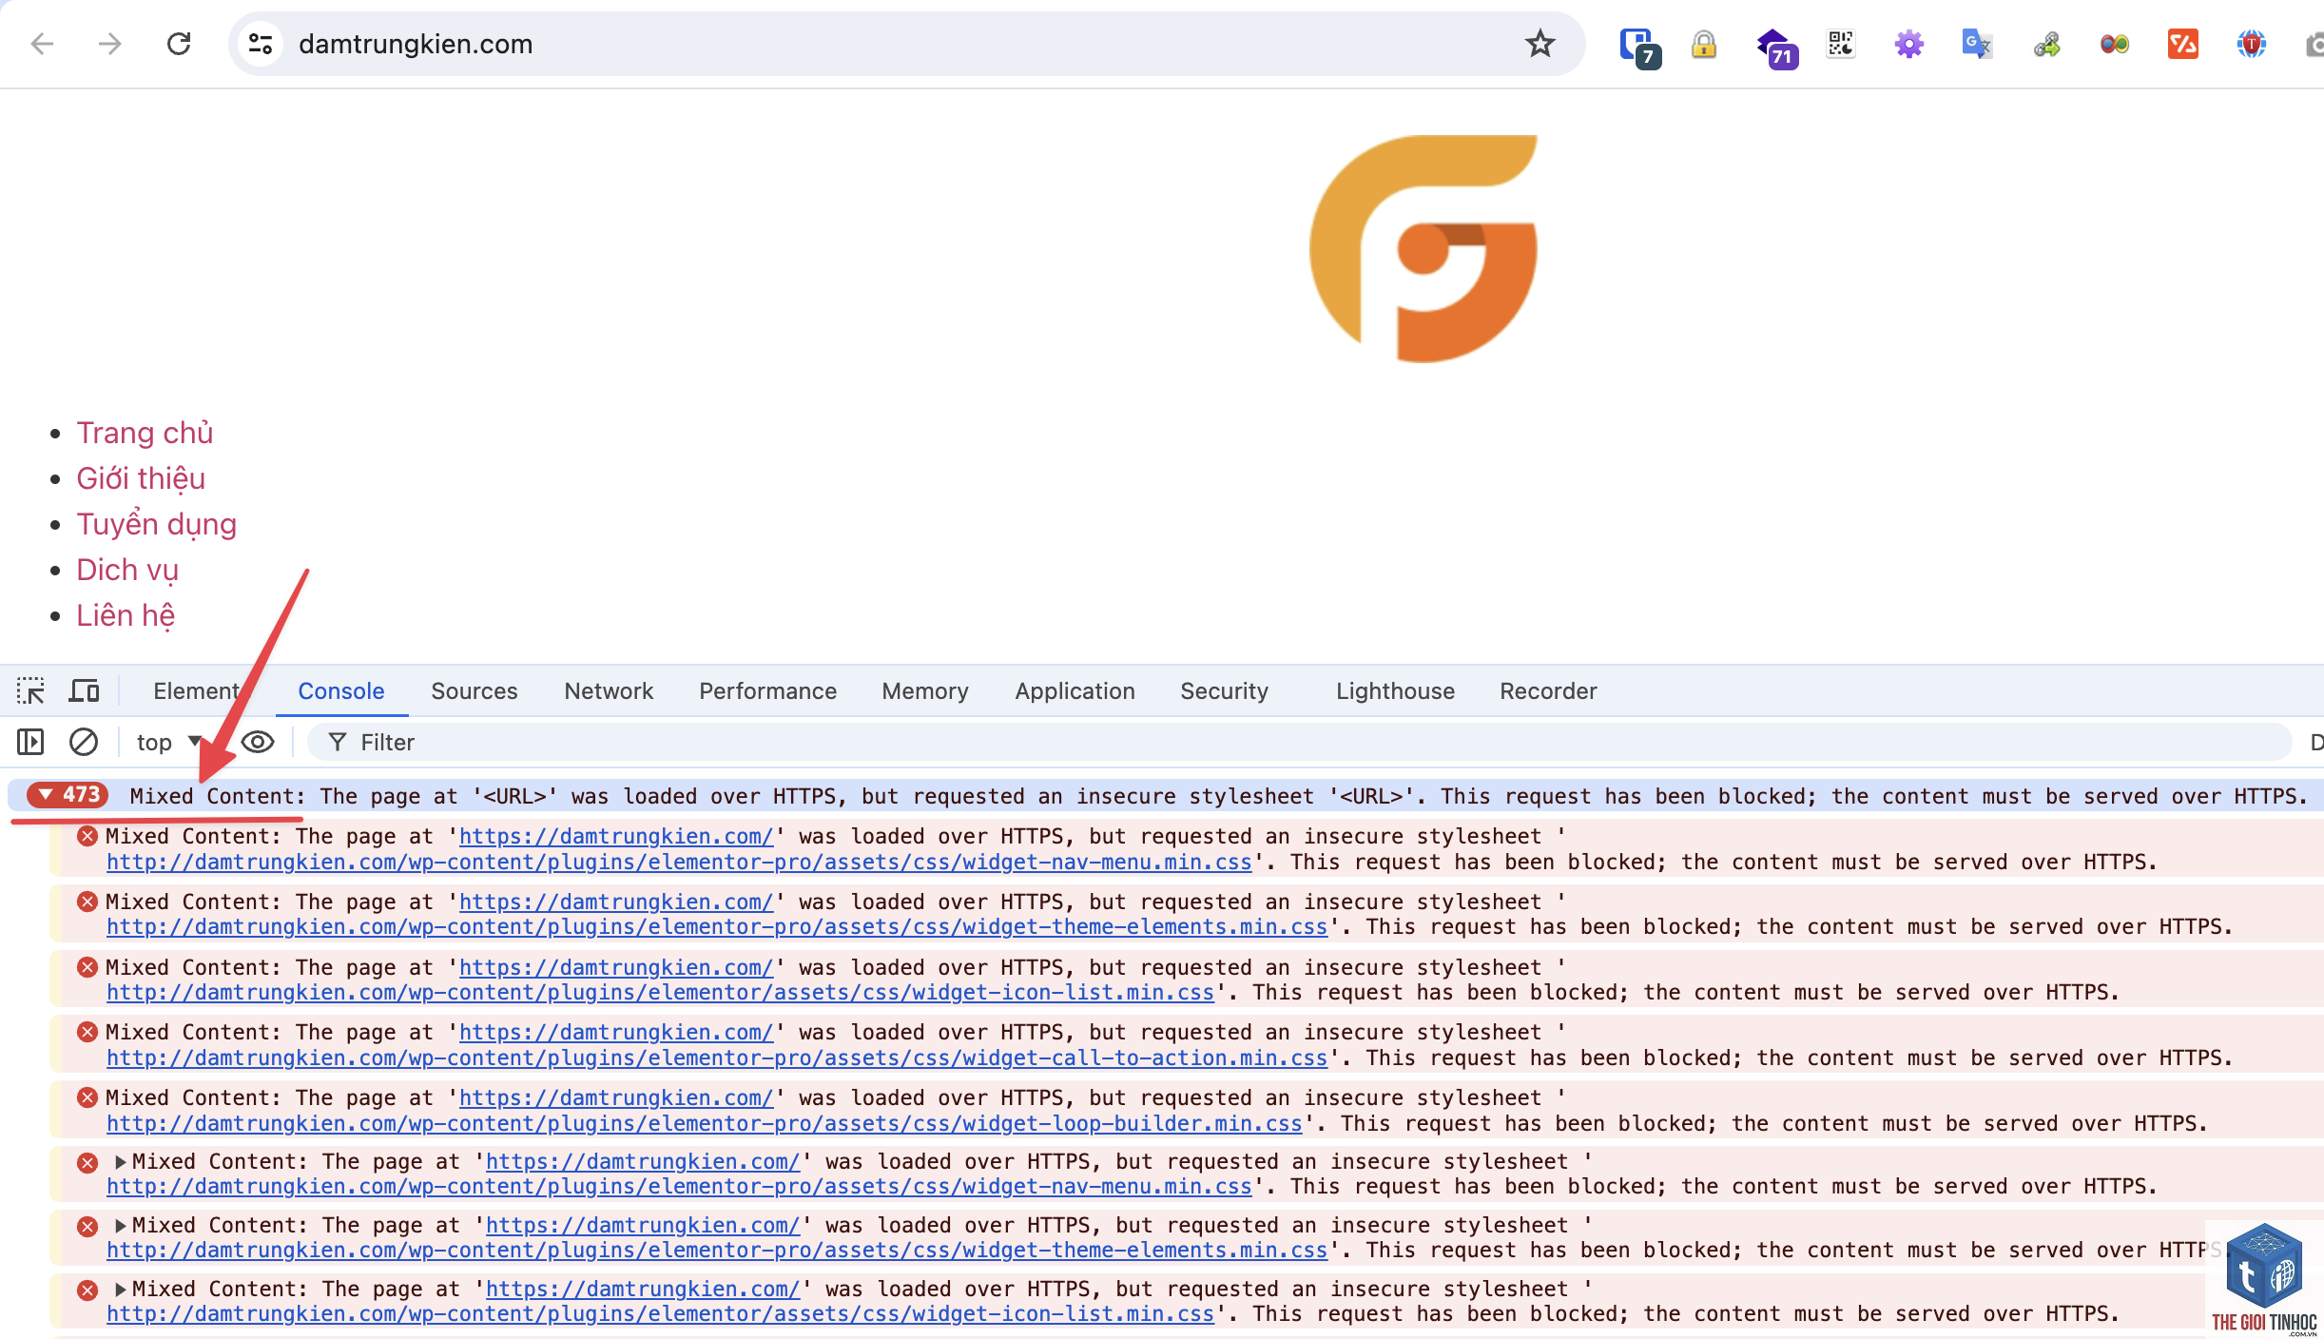Open https://damtrungkien.com/ link in first error
This screenshot has height=1339, width=2324.
click(616, 836)
